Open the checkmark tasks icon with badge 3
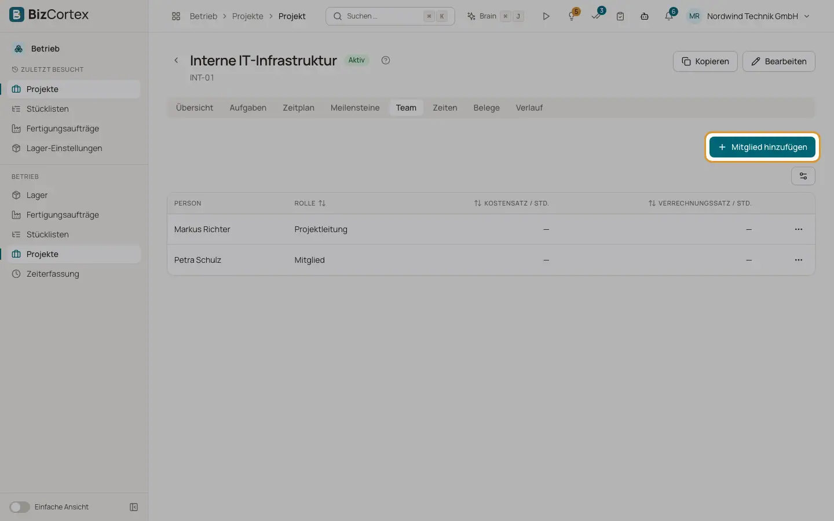This screenshot has width=834, height=521. (x=597, y=16)
